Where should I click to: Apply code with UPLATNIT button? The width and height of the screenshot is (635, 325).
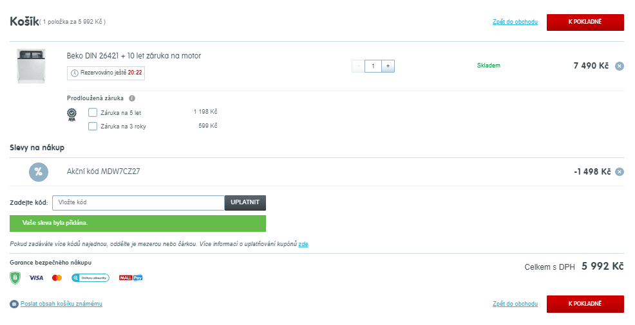pos(245,203)
